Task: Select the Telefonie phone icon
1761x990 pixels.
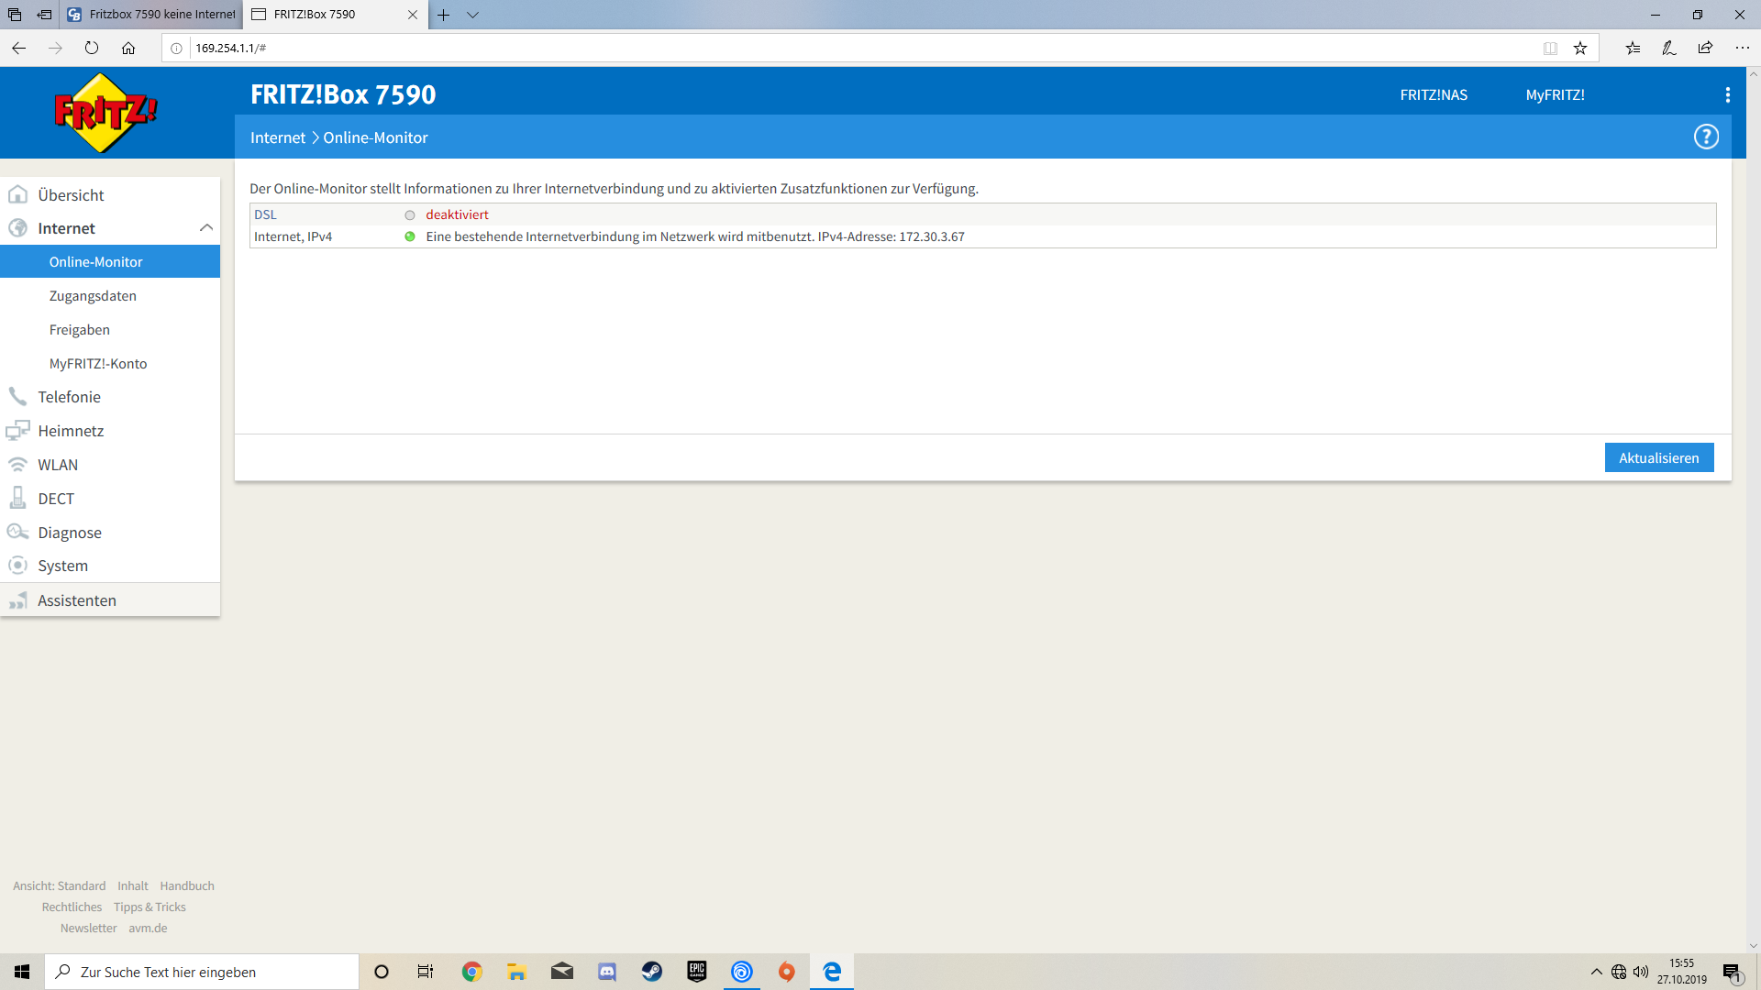Action: pos(18,396)
